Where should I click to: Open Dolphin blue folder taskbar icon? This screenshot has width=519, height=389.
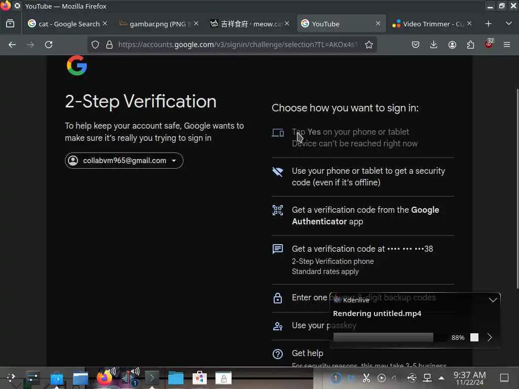[x=176, y=378]
